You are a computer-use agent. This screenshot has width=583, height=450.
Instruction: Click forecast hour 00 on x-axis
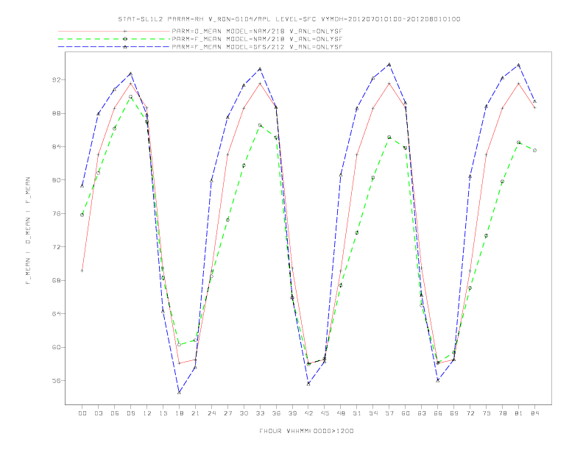pyautogui.click(x=82, y=413)
